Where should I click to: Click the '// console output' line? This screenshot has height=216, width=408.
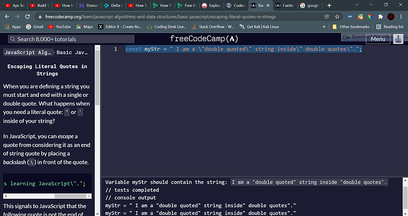click(130, 198)
